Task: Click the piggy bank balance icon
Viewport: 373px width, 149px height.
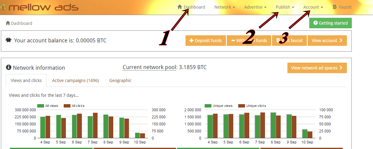Action: pyautogui.click(x=9, y=40)
